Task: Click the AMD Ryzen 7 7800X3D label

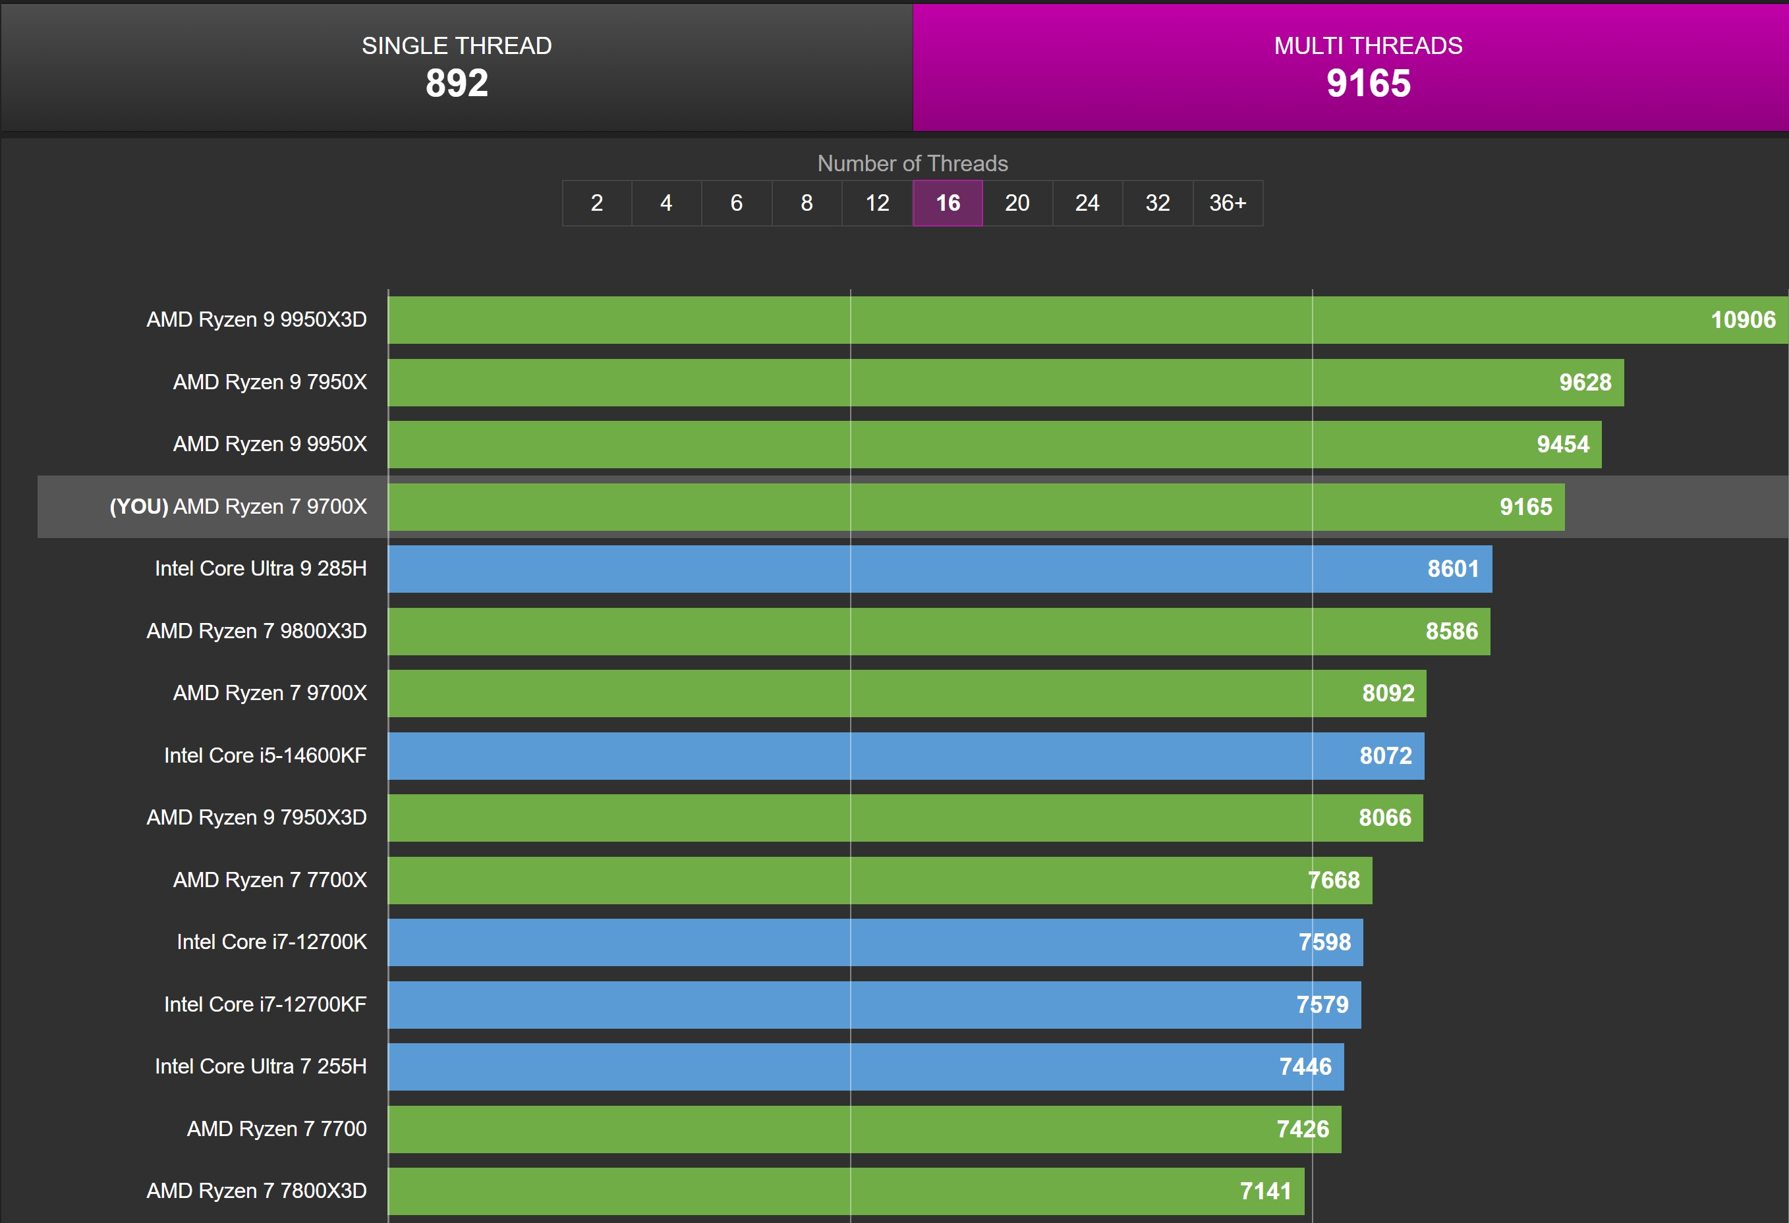Action: pos(256,1191)
